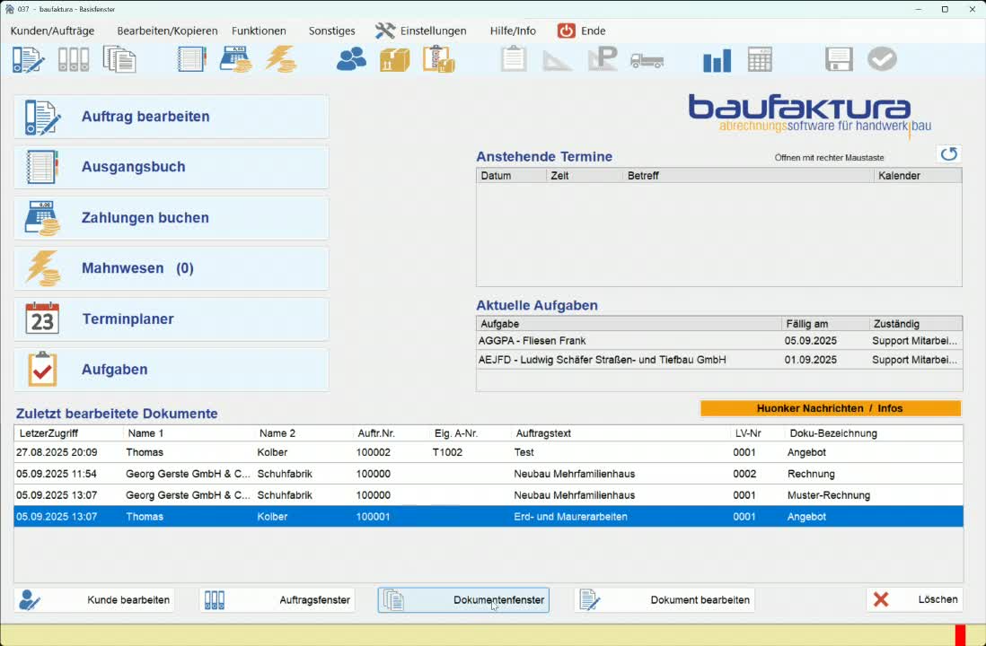This screenshot has width=986, height=646.
Task: Click the lightning Mahnwesen toolbar icon
Action: coord(281,60)
